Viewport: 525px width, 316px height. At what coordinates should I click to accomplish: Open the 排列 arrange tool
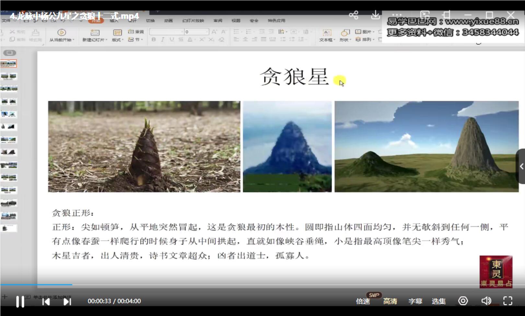coord(365,39)
